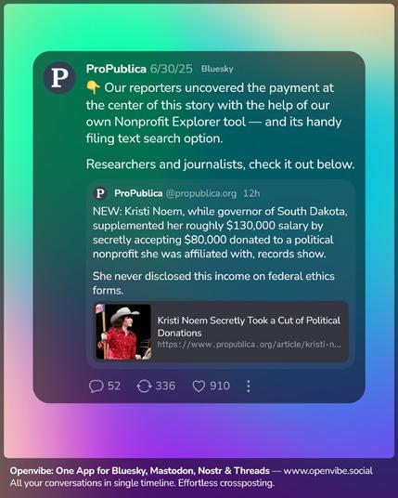This screenshot has width=398, height=498.
Task: Select the Bluesky source label
Action: click(217, 69)
